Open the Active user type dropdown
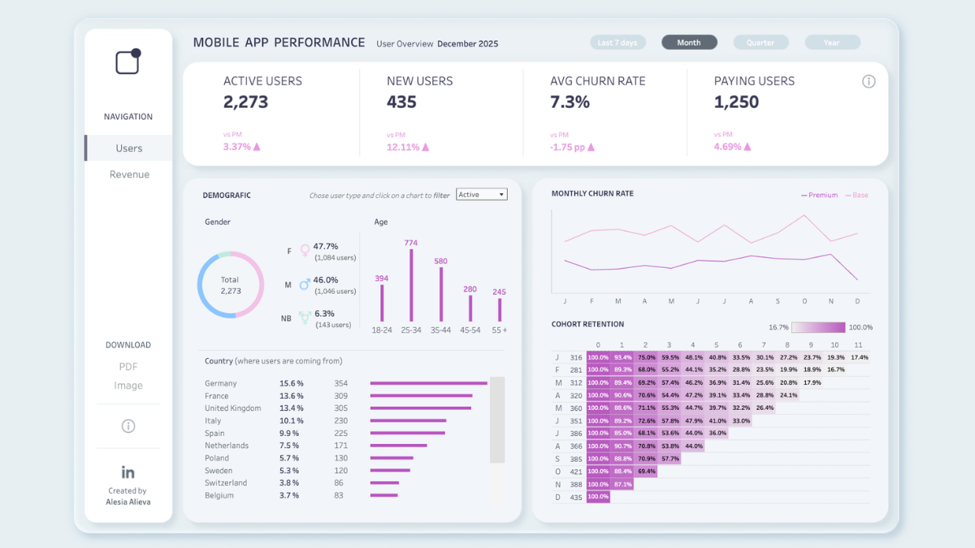 point(482,195)
